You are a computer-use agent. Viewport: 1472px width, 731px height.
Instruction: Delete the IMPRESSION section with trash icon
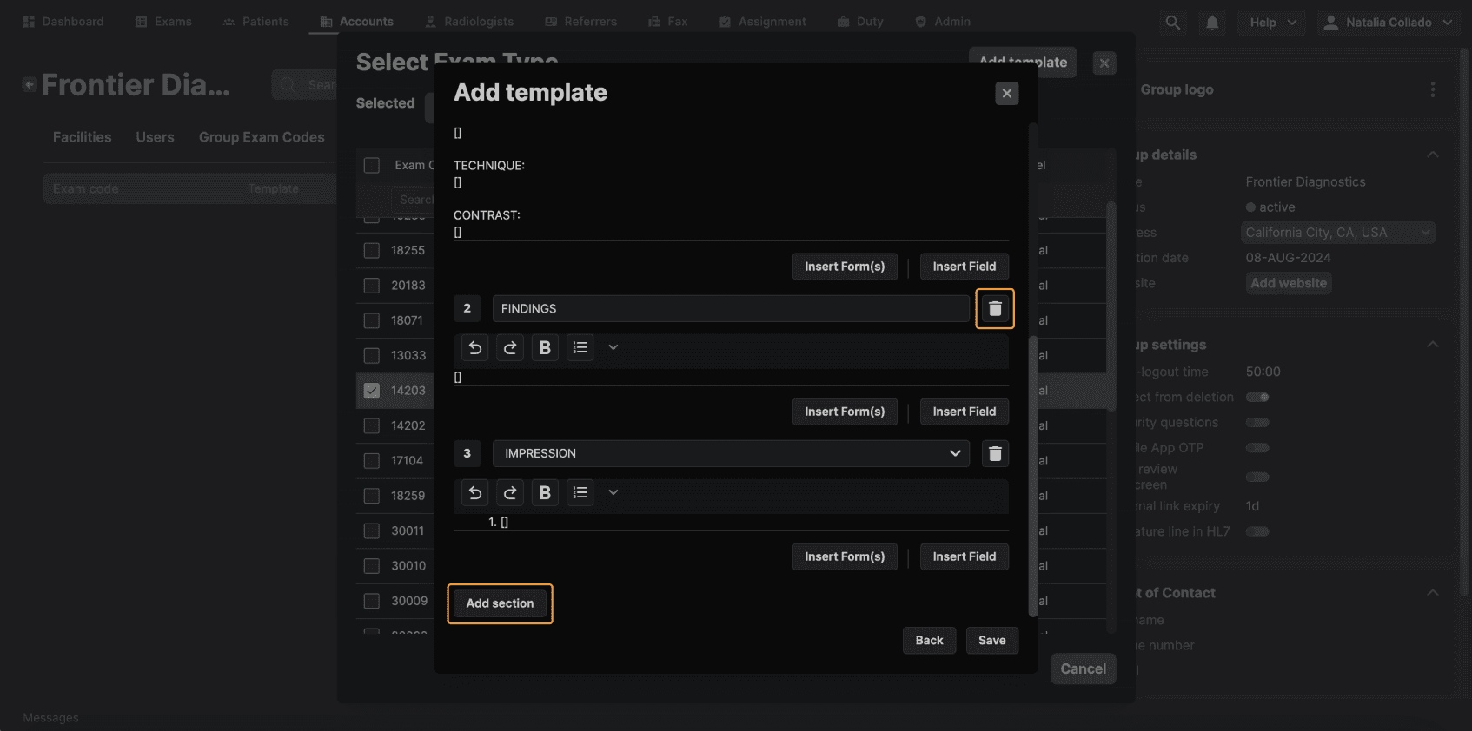click(x=995, y=453)
